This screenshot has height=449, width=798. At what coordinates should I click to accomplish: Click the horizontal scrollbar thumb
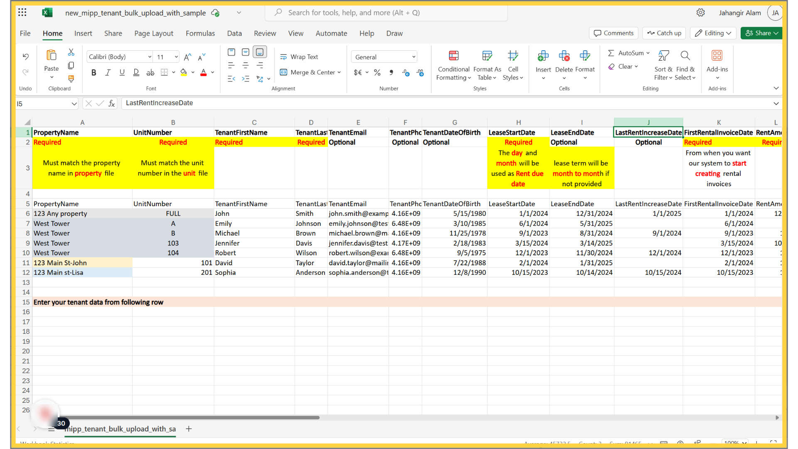pyautogui.click(x=189, y=417)
